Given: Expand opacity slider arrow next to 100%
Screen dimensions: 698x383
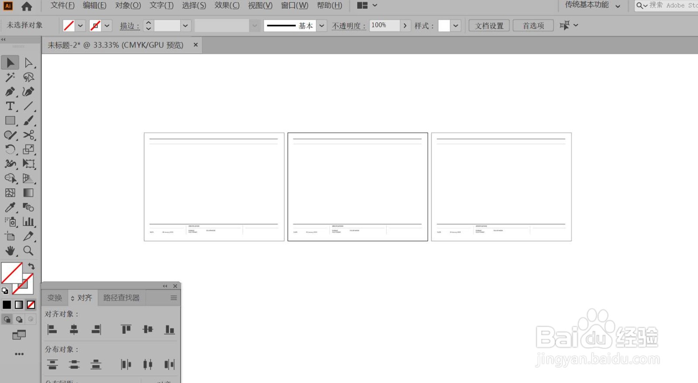Looking at the screenshot, I should pyautogui.click(x=405, y=26).
